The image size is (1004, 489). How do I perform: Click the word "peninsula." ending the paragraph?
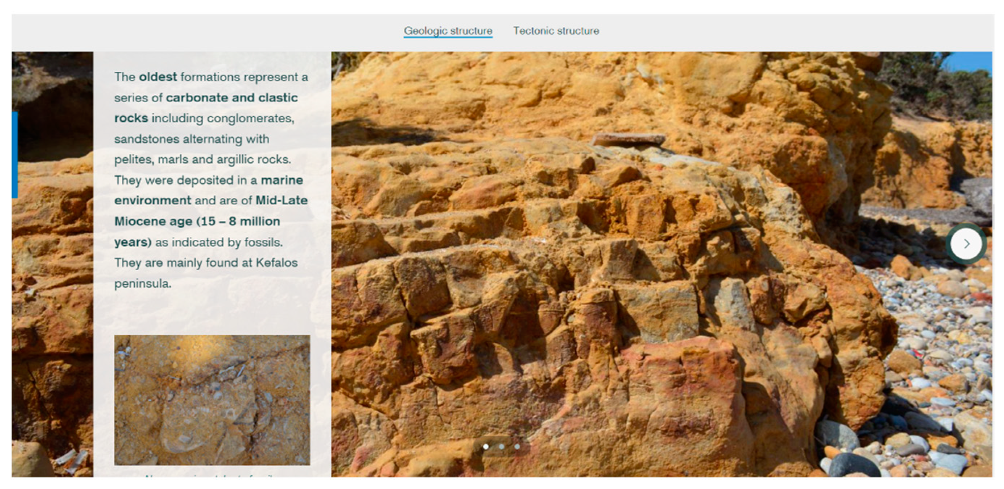coord(143,284)
